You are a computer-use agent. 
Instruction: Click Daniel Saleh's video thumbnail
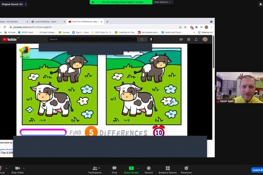[240, 87]
